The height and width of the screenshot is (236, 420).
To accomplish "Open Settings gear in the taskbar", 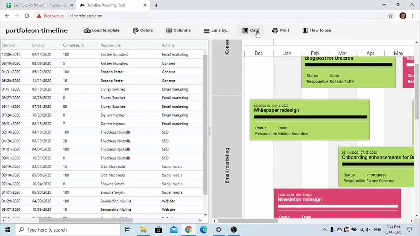I will [219, 230].
